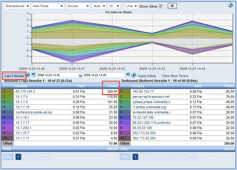Open outbound host 66-231-205-118.oxfordne

[x=152, y=123]
